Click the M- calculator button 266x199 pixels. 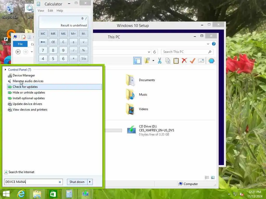coord(84,34)
